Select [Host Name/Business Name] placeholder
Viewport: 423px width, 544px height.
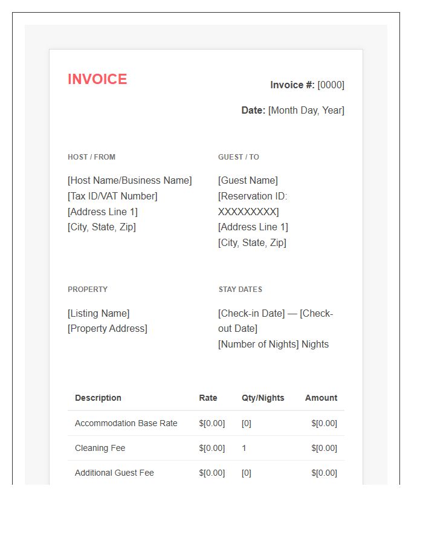[x=130, y=180]
